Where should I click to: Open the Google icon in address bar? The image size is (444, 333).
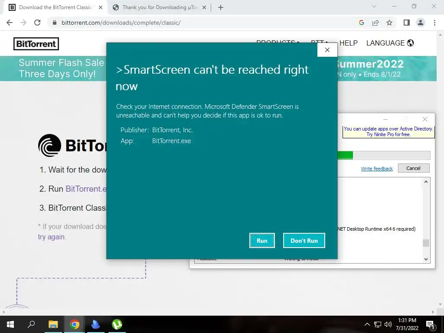click(x=361, y=23)
